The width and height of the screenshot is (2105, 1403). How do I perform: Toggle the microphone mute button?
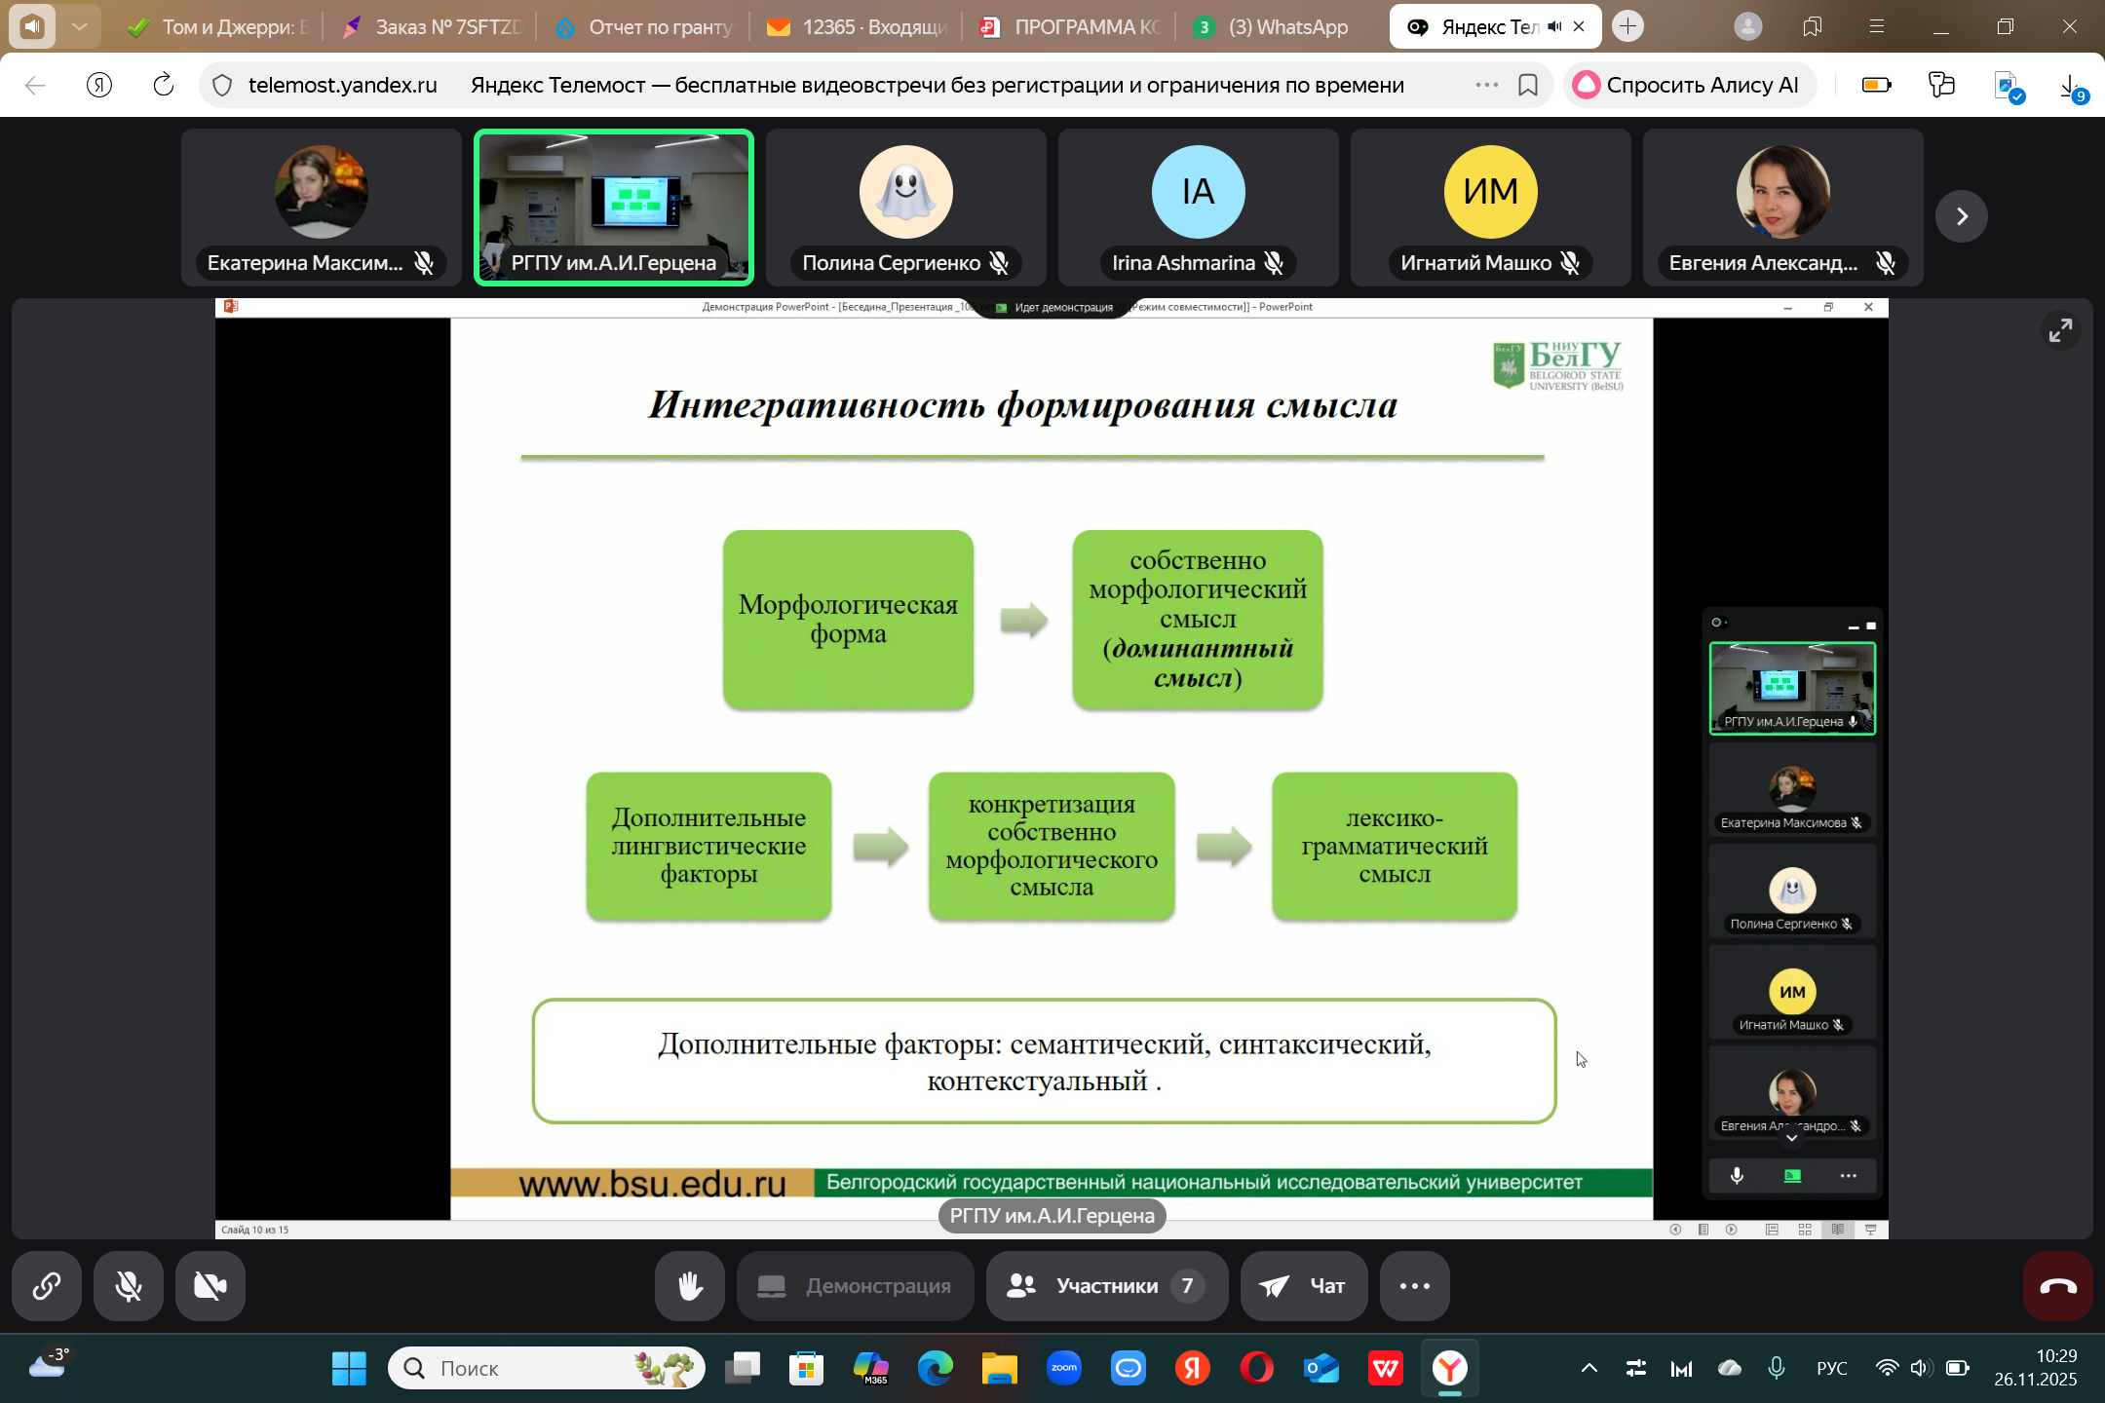(x=129, y=1286)
